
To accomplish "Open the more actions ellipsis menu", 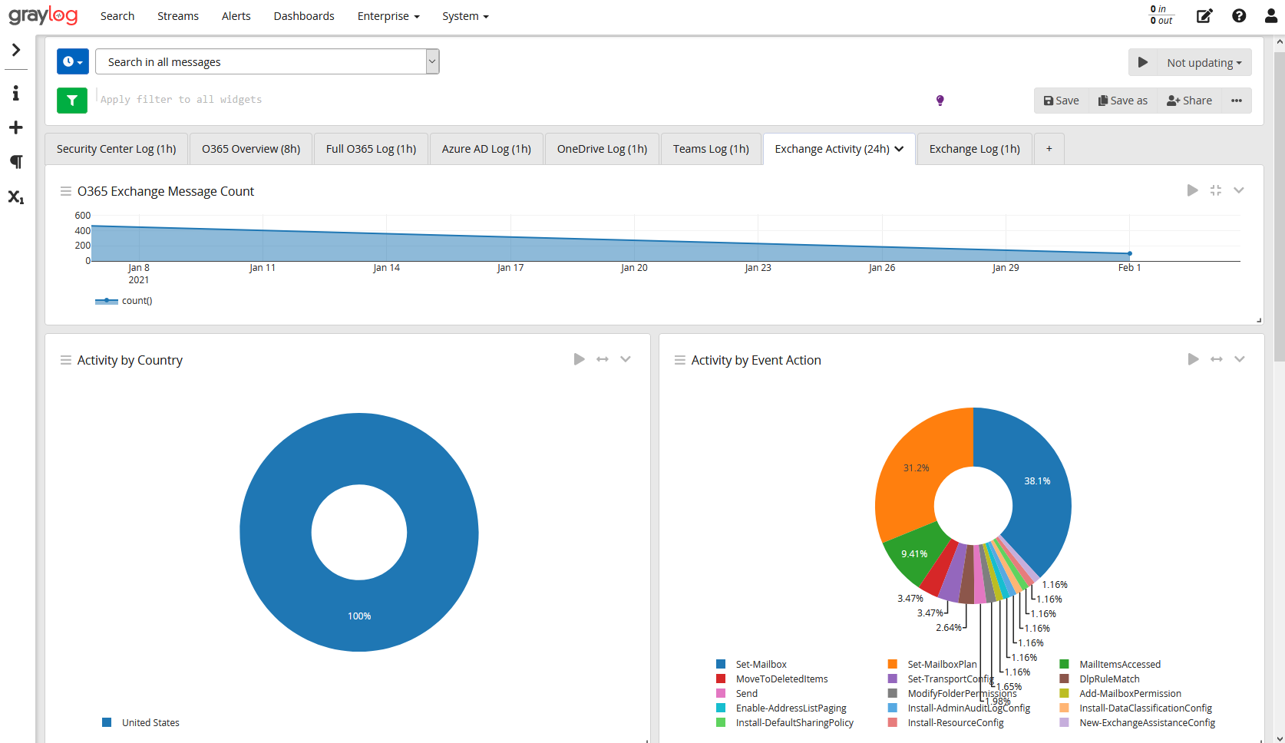I will [1237, 101].
